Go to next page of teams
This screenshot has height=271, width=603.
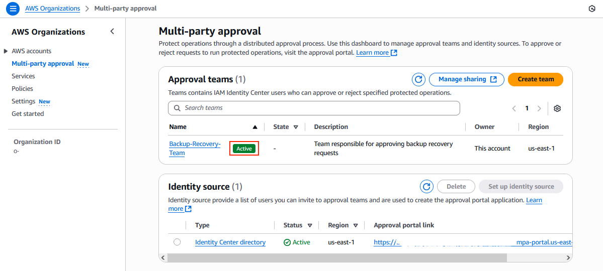[539, 108]
